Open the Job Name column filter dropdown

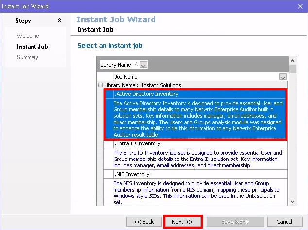tap(283, 77)
